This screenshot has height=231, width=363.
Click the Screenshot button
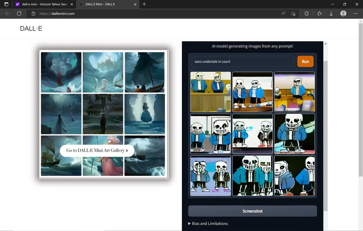click(x=252, y=211)
